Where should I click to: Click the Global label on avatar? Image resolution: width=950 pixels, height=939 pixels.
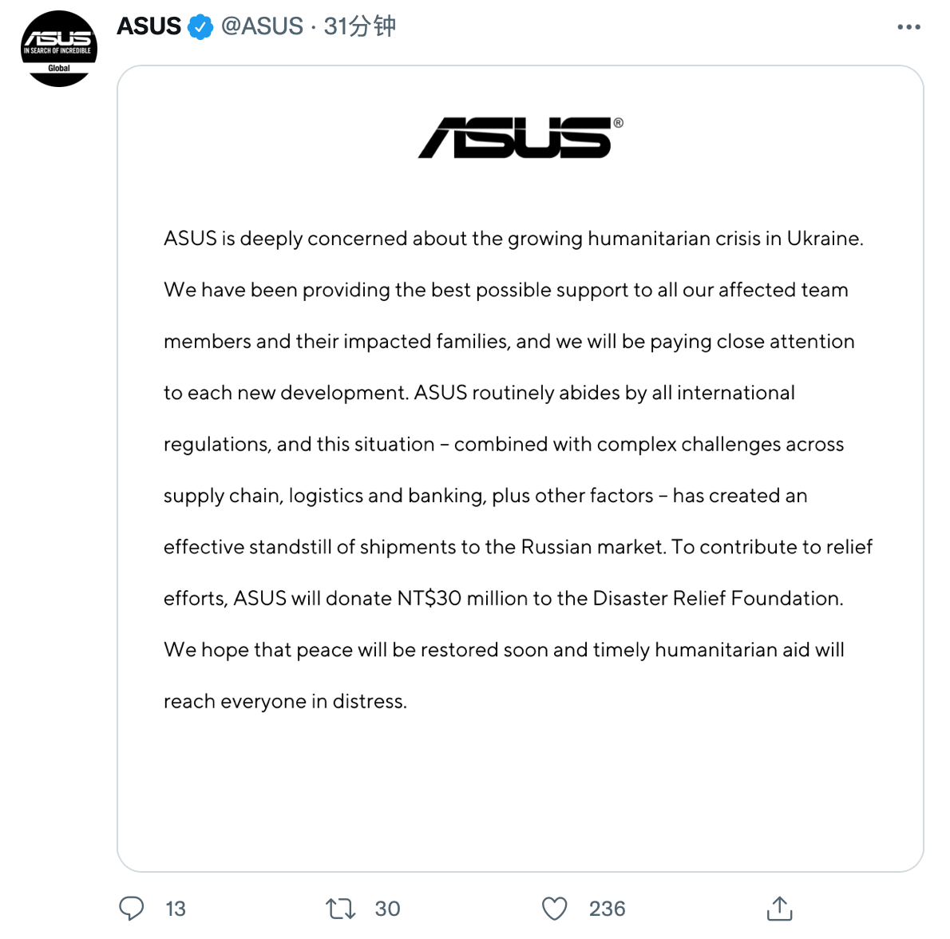[x=59, y=68]
